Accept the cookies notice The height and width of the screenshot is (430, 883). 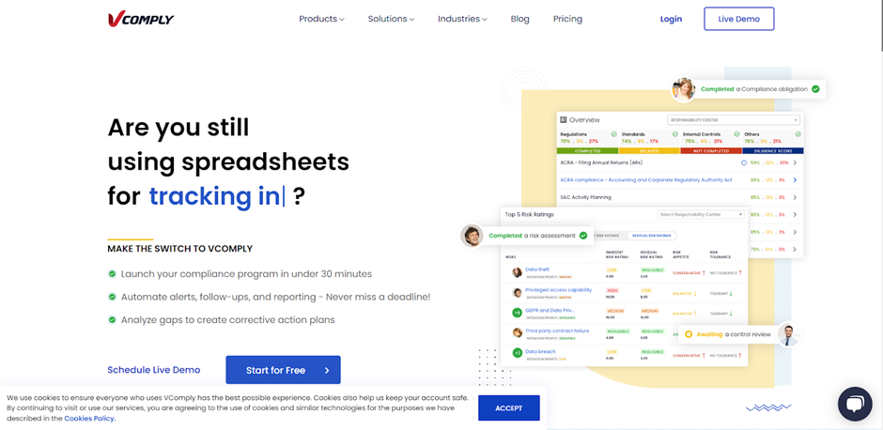point(509,408)
